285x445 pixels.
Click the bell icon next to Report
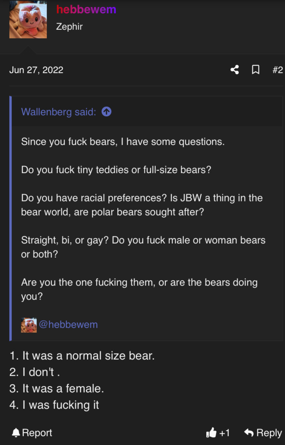[16, 433]
